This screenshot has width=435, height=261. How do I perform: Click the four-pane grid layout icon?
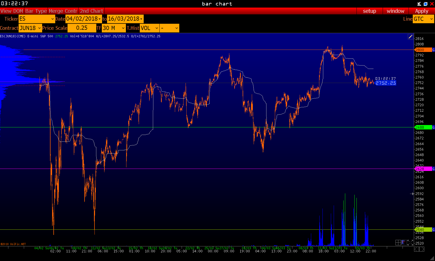[398, 243]
